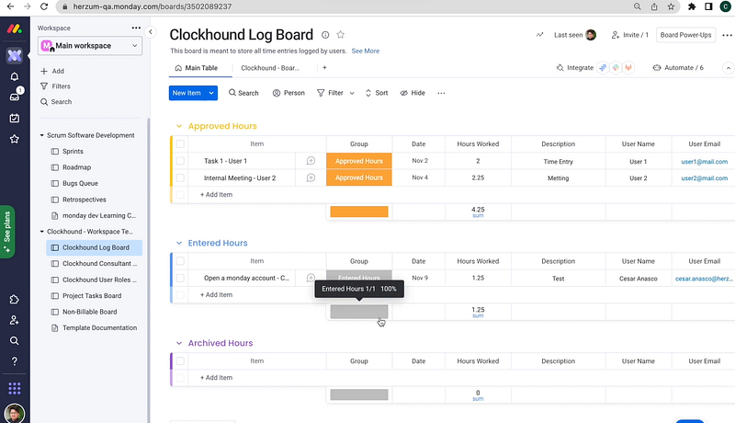
Task: Open Board Power-Ups button
Action: point(685,35)
